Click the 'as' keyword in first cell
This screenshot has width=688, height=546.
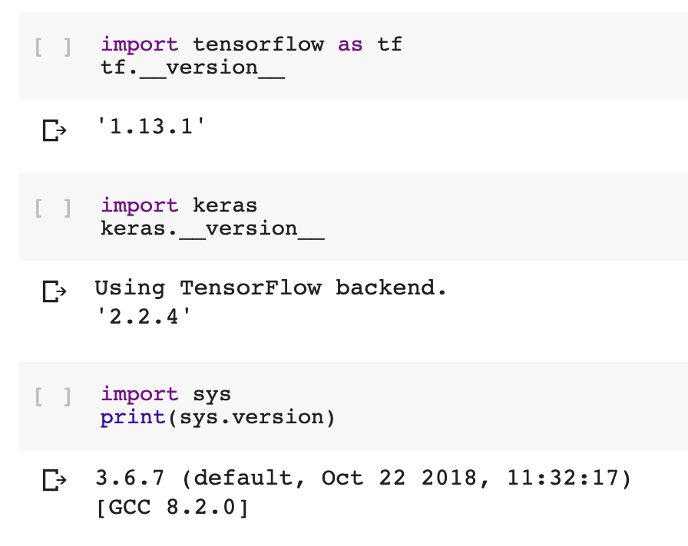350,44
